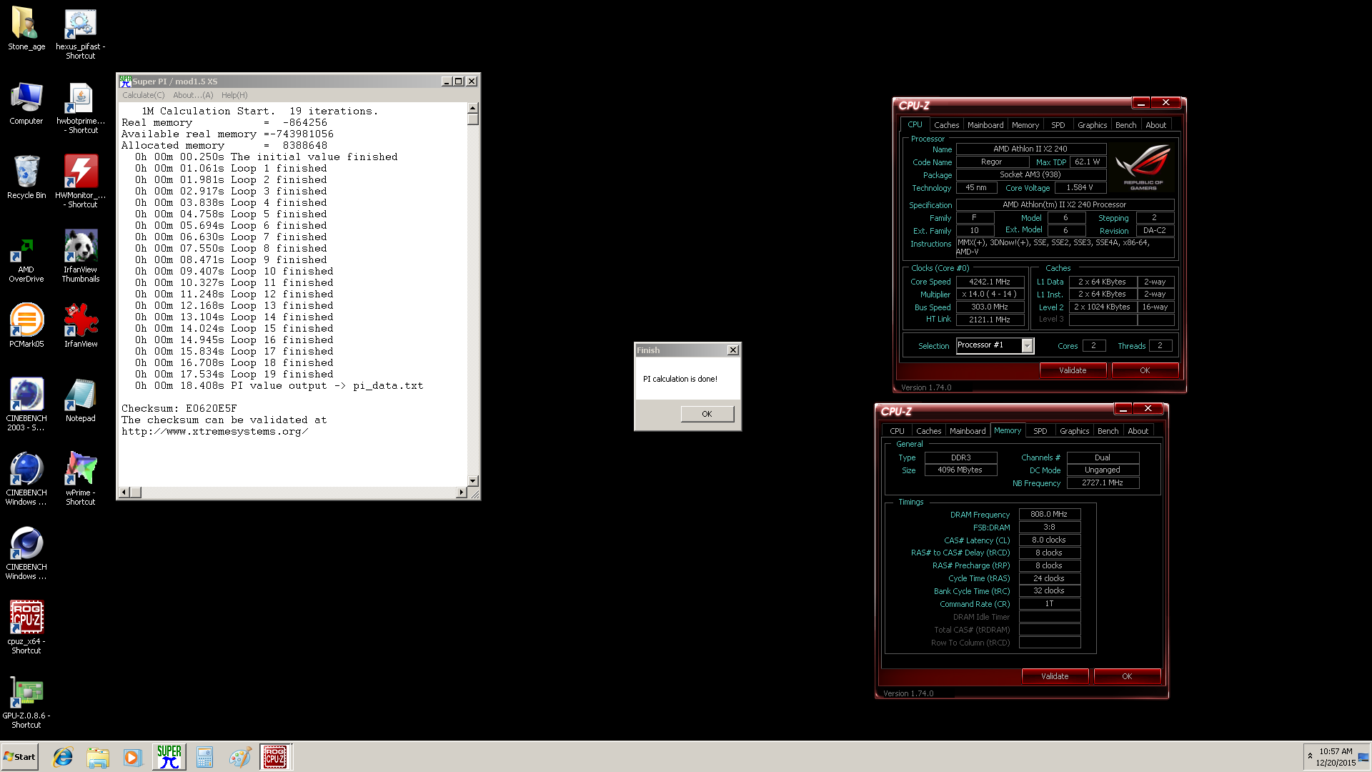Switch to Super PI taskbar button

tap(169, 757)
